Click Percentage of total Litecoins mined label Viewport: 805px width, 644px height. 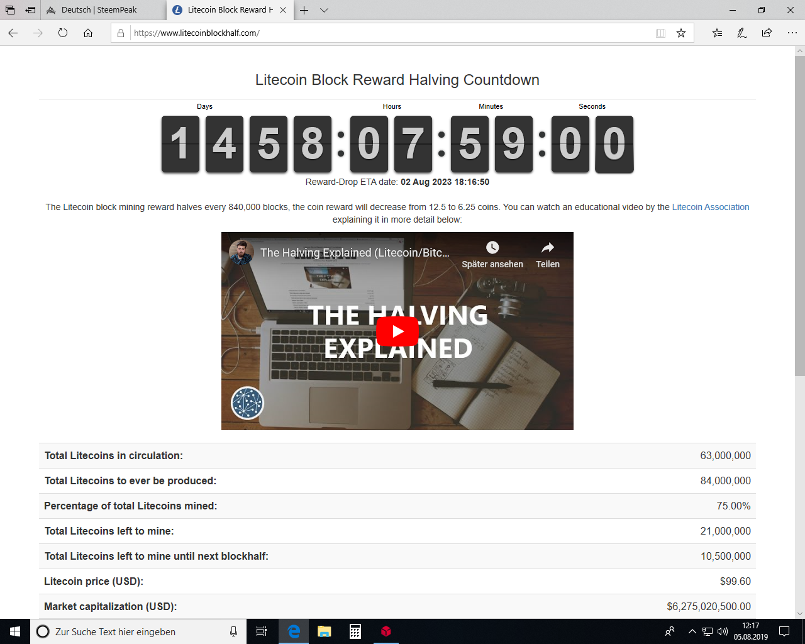tap(130, 506)
